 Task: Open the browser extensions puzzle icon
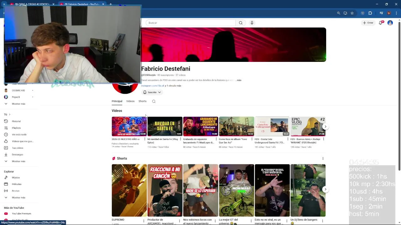coord(370,13)
